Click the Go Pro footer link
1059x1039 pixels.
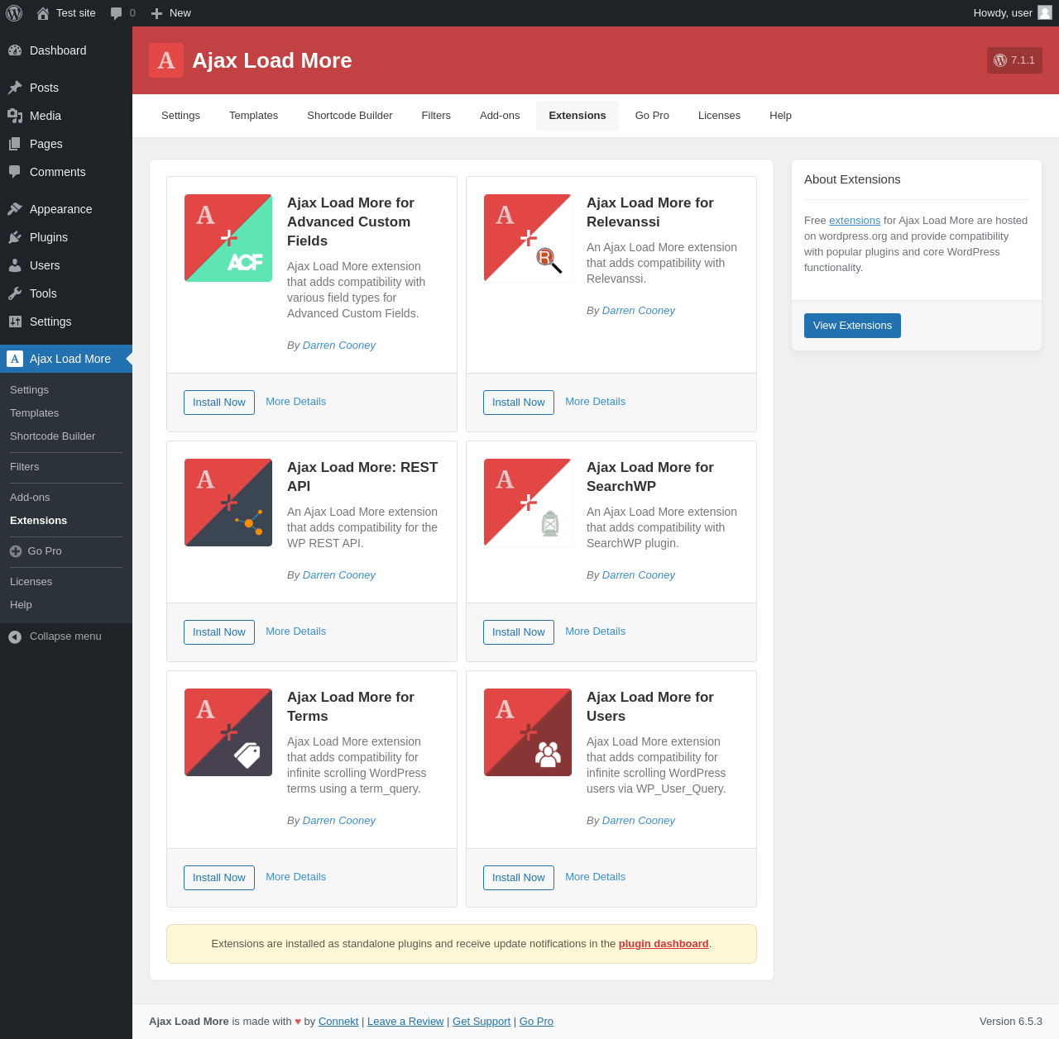tap(536, 1022)
